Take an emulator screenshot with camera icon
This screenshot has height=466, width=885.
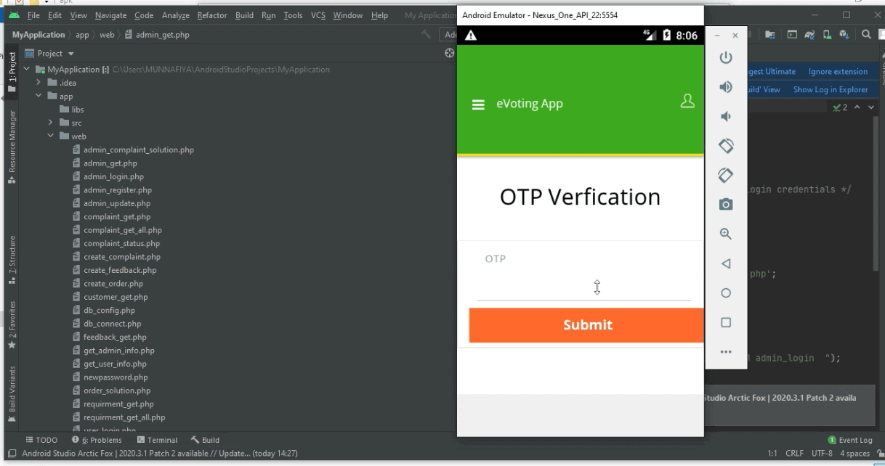point(725,205)
